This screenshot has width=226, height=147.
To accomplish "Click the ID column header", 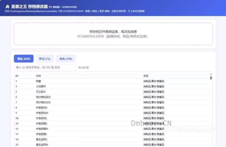I will [17, 76].
